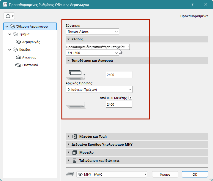Open the Αρχικός Όροφος story dropdown
Image resolution: width=213 pixels, height=181 pixels.
[99, 90]
